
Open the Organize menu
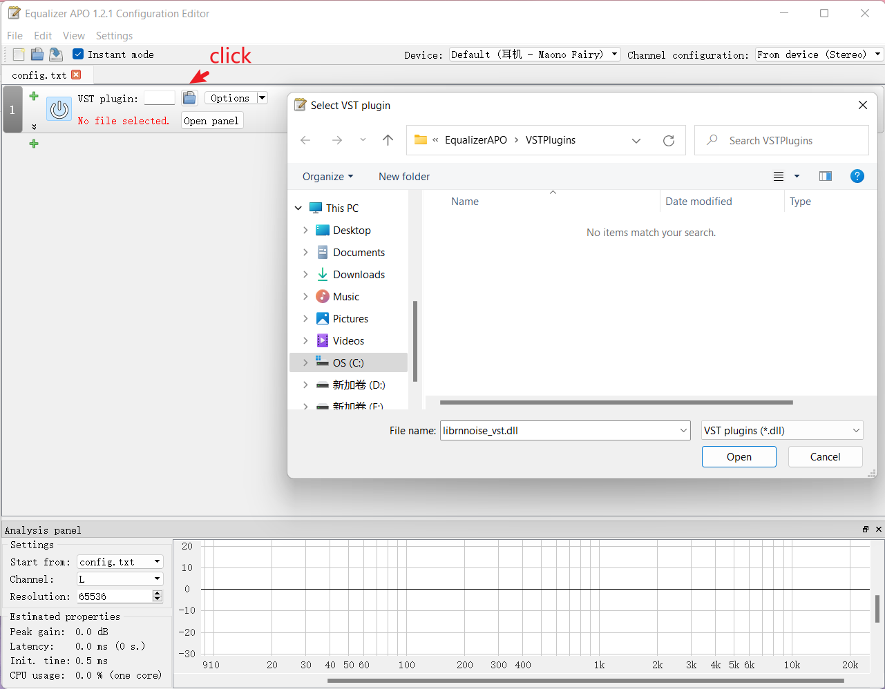[x=327, y=177]
